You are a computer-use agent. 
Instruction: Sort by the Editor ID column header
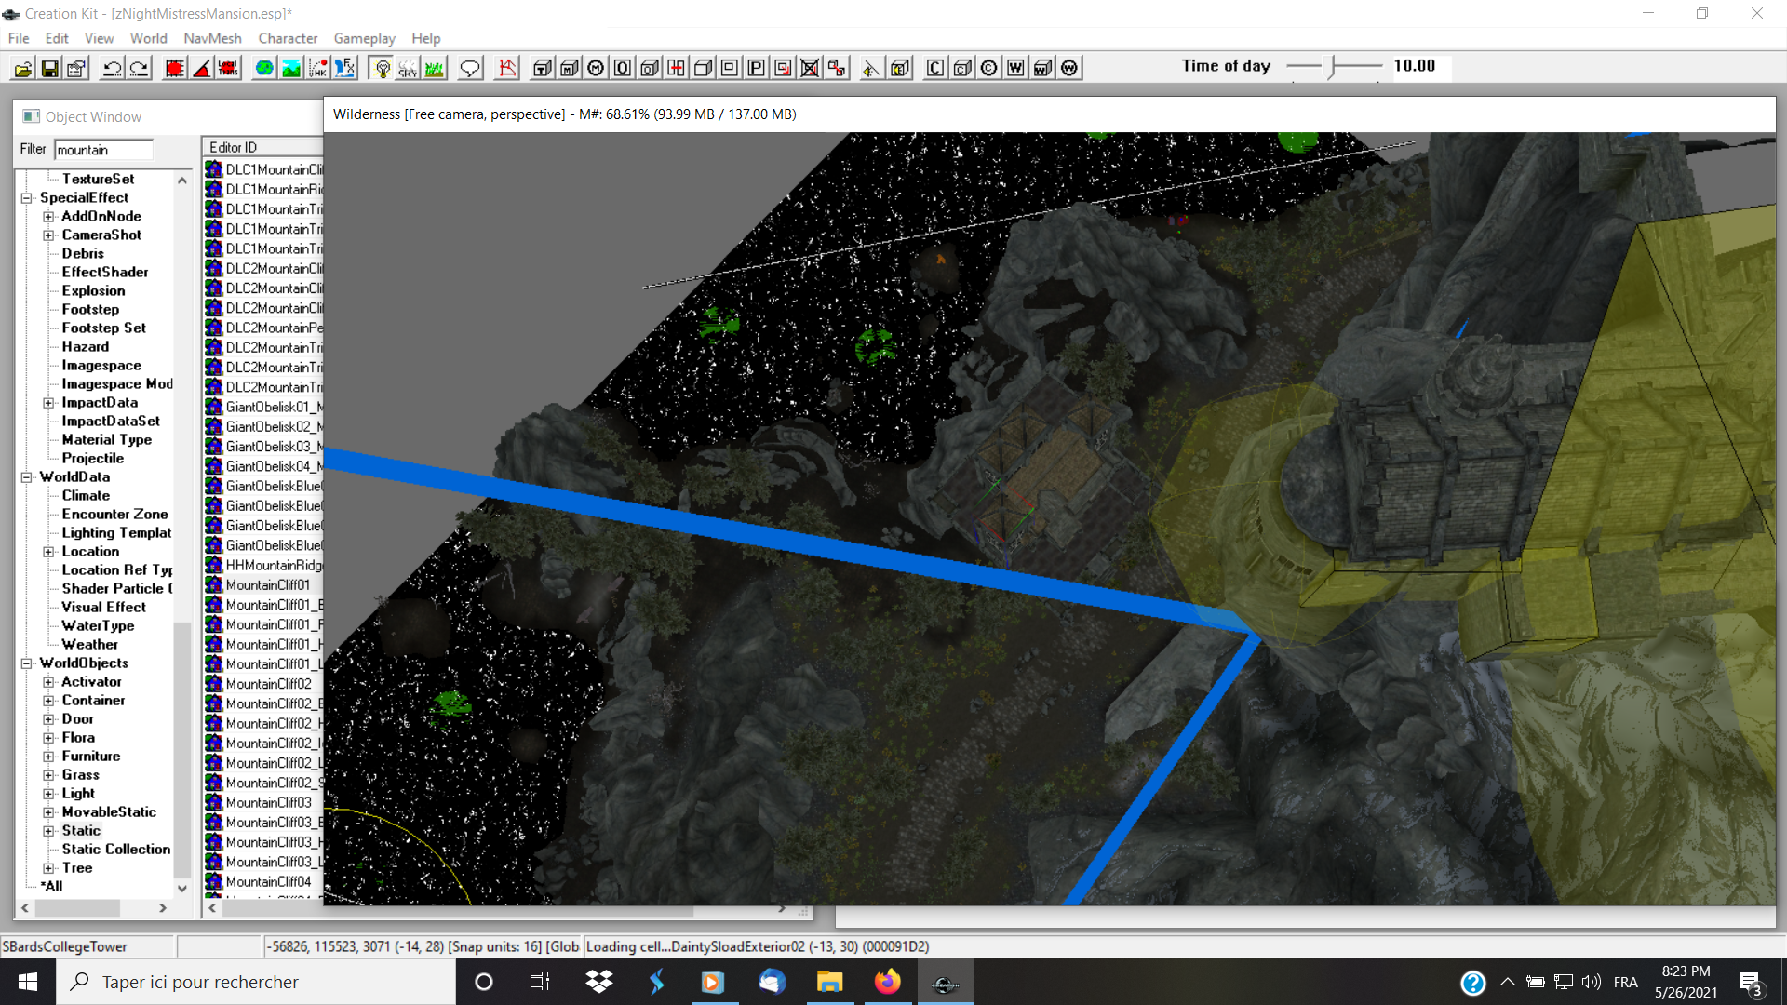tap(262, 147)
